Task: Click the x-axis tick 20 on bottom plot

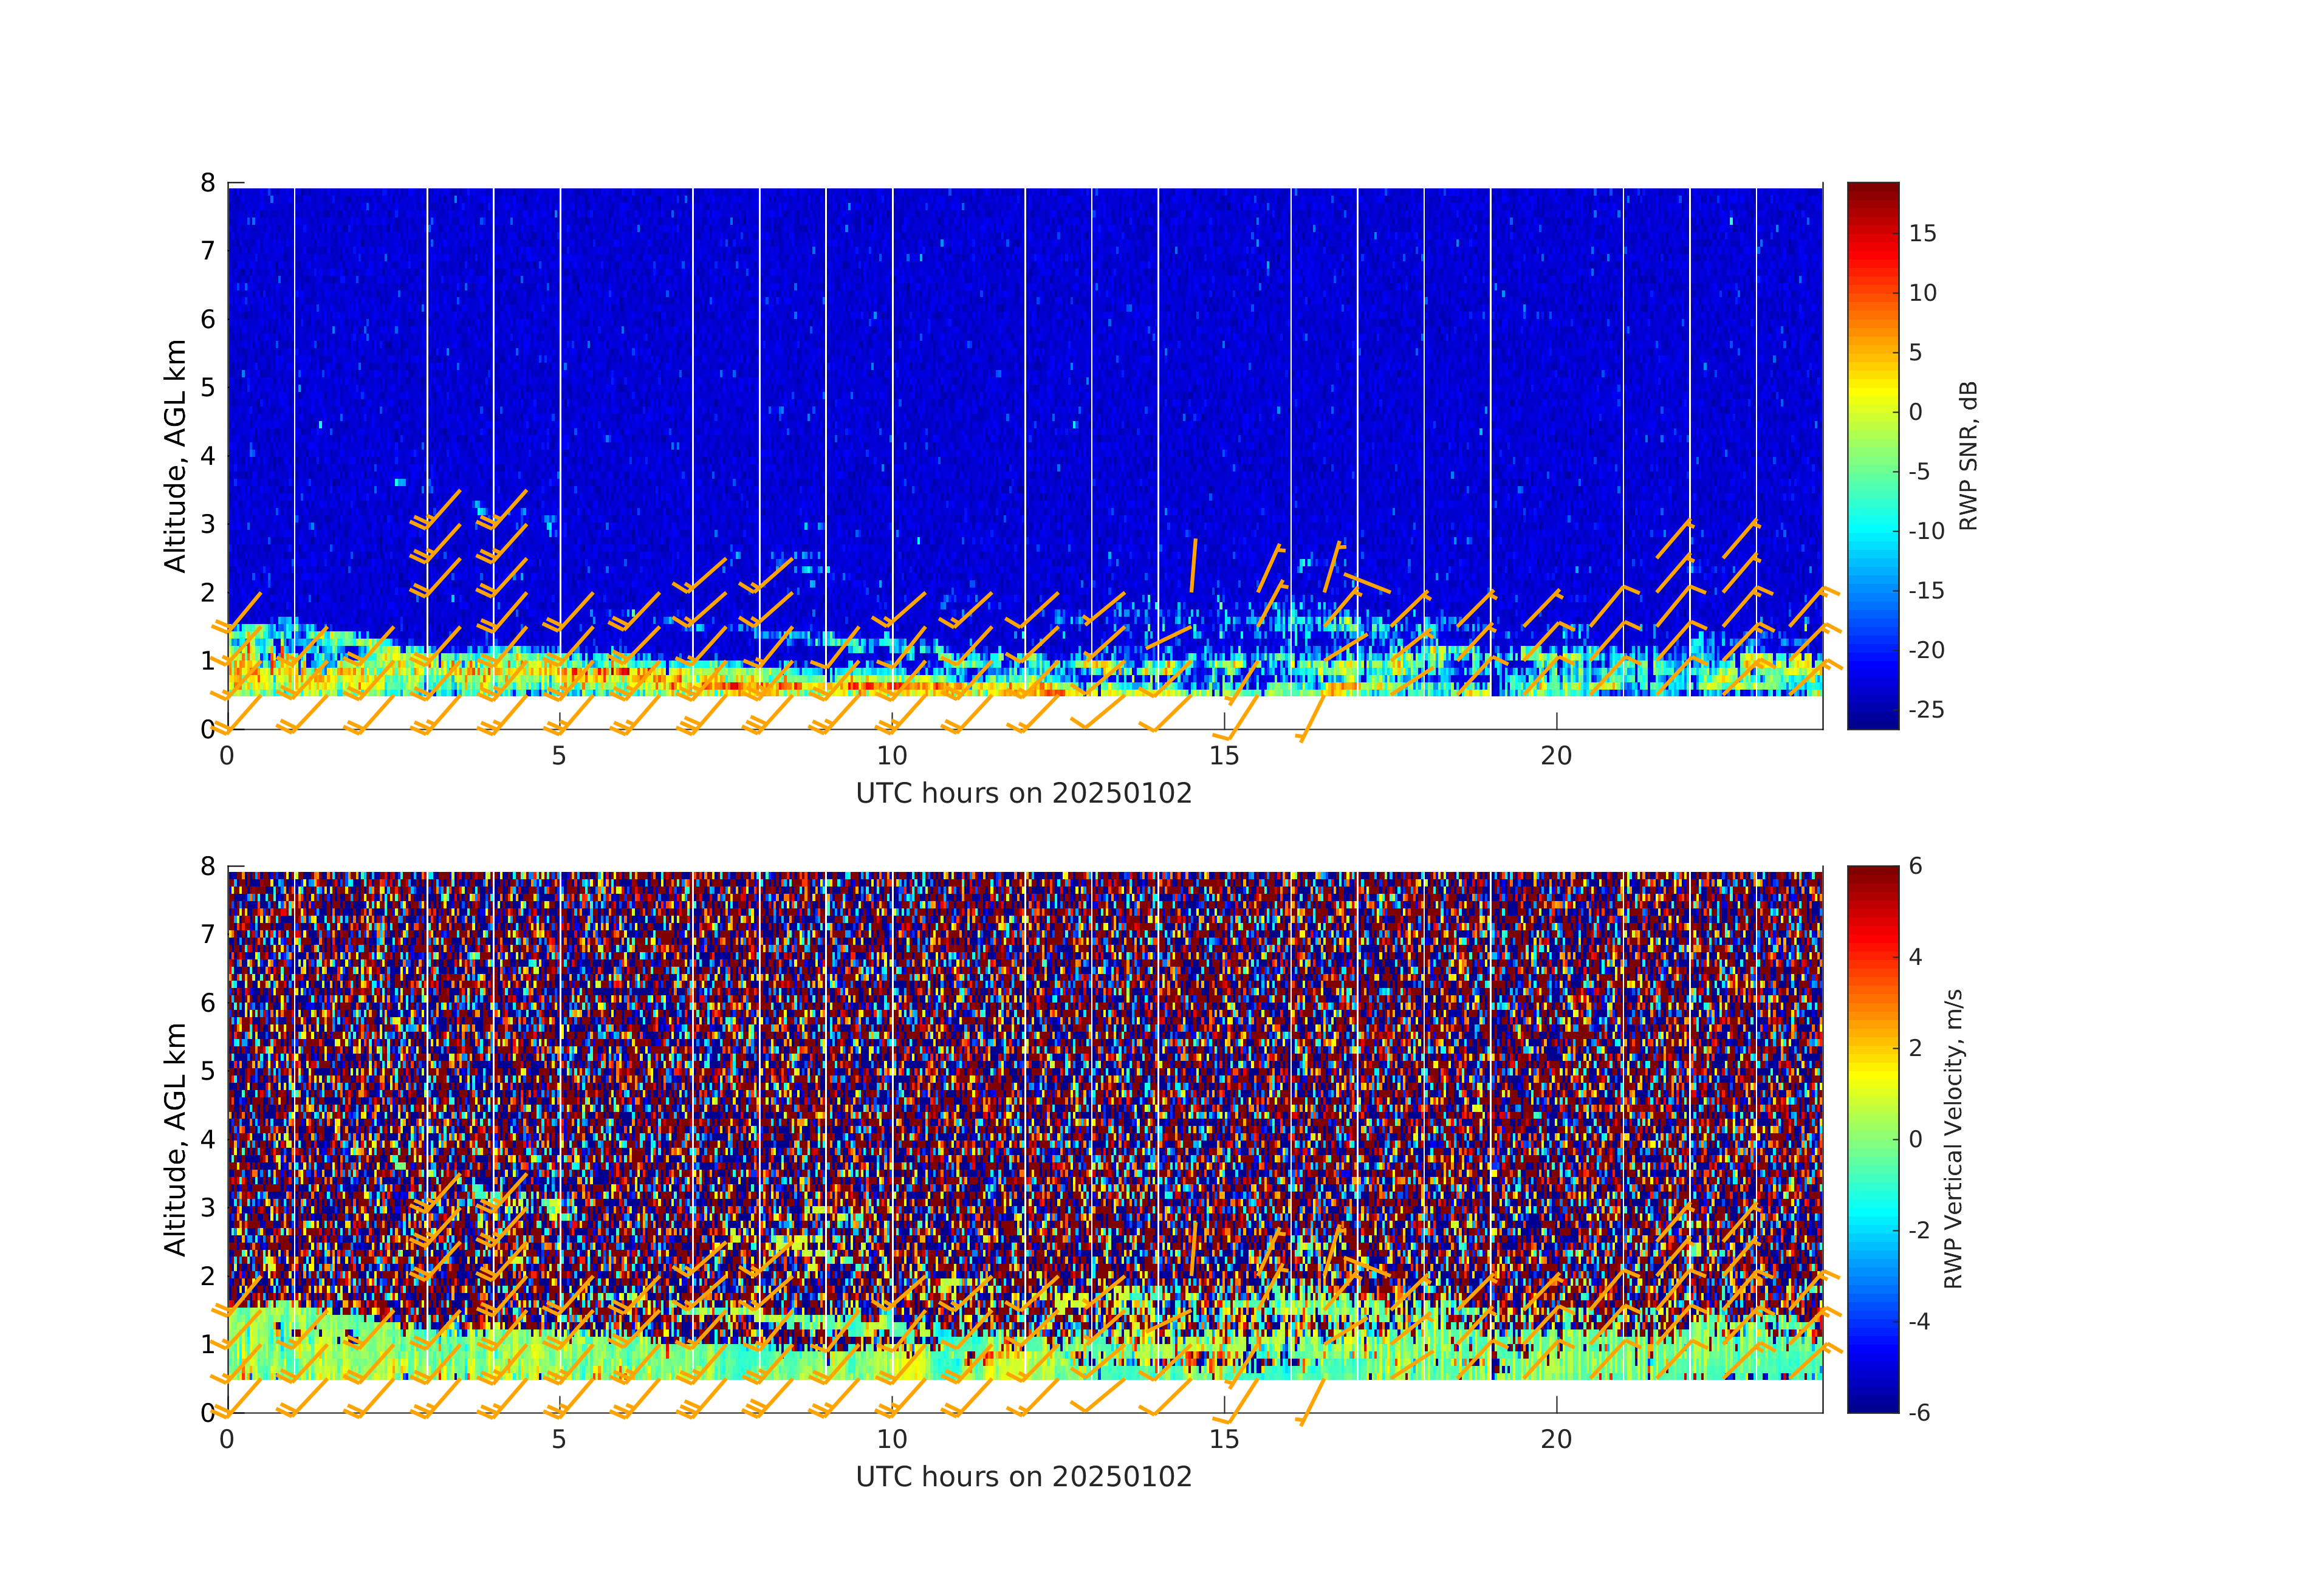Action: 1556,1440
